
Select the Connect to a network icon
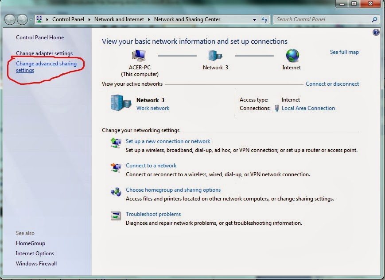(x=116, y=167)
